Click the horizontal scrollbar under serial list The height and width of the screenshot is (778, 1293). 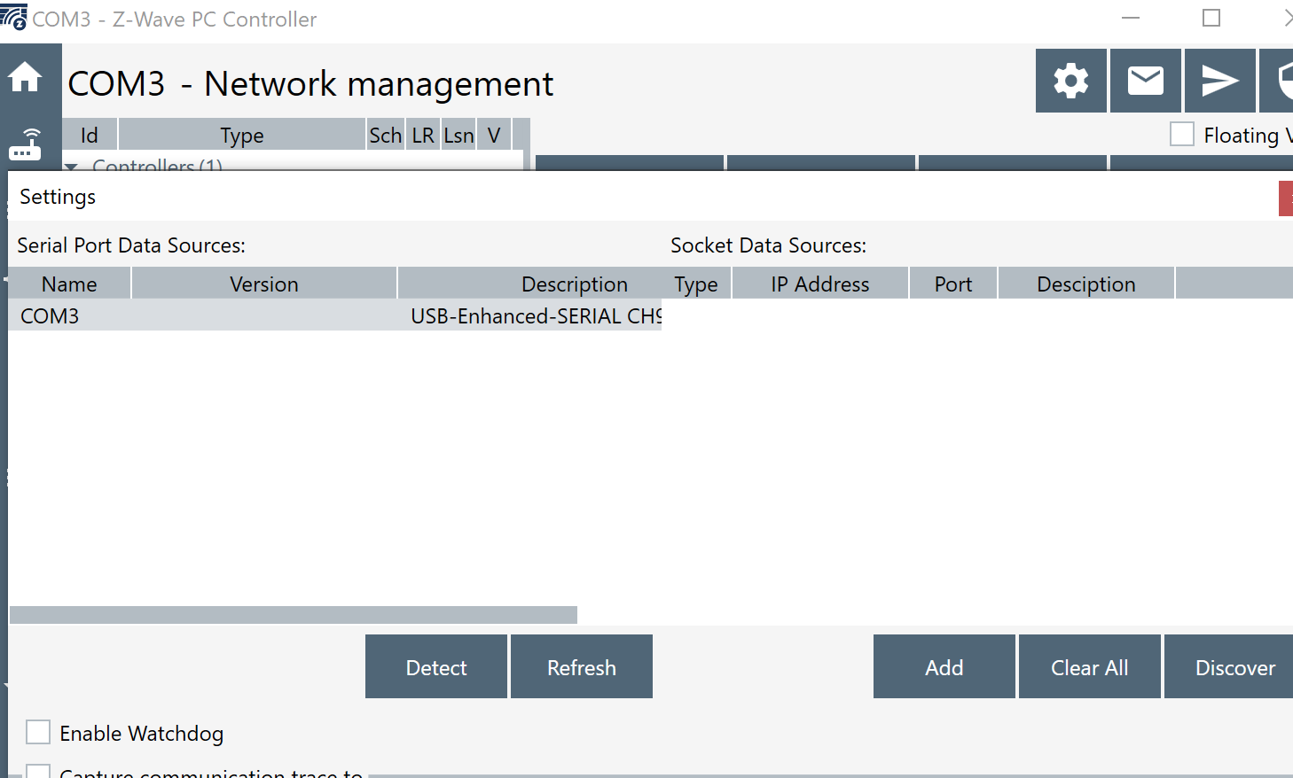click(x=293, y=615)
